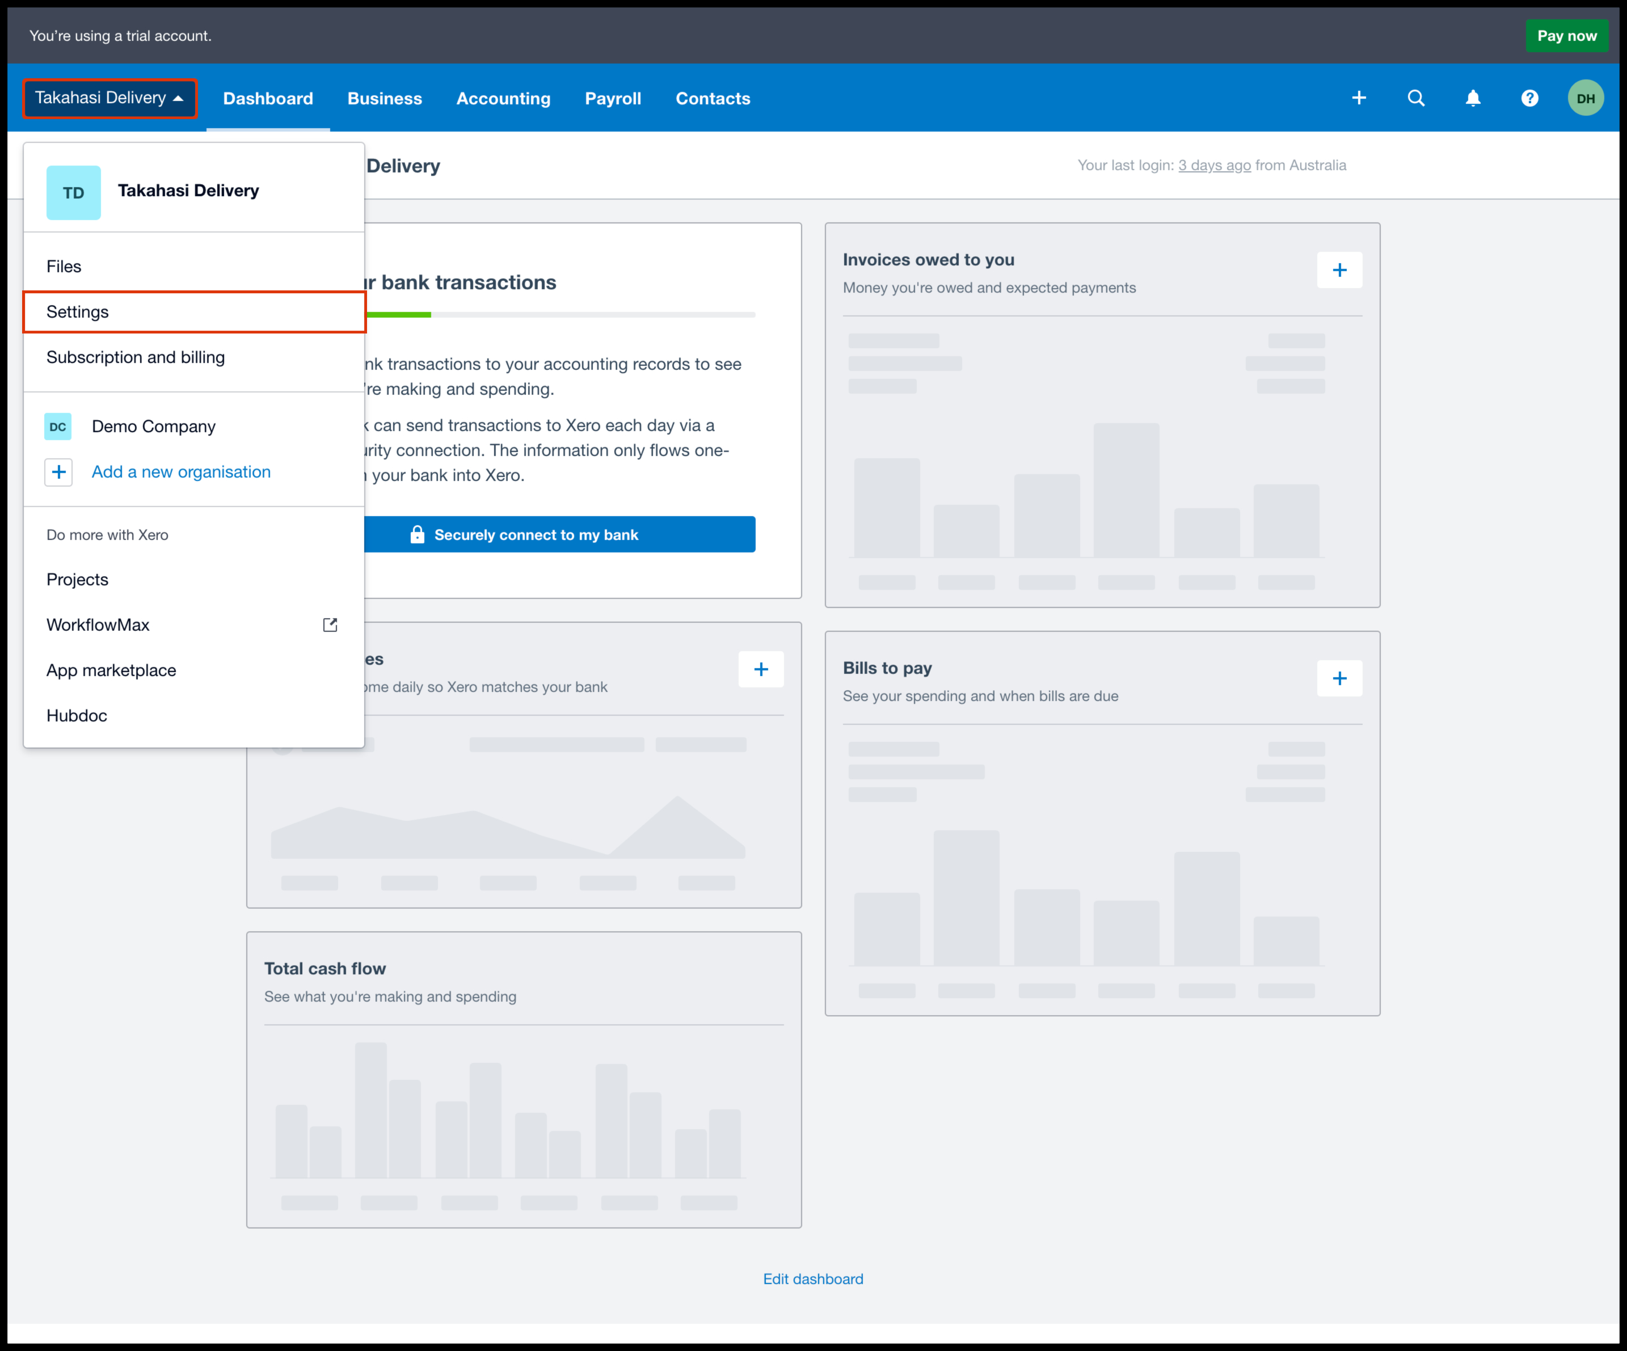Collapse the Takahasi Delivery organisation dropdown
The image size is (1627, 1351).
109,98
